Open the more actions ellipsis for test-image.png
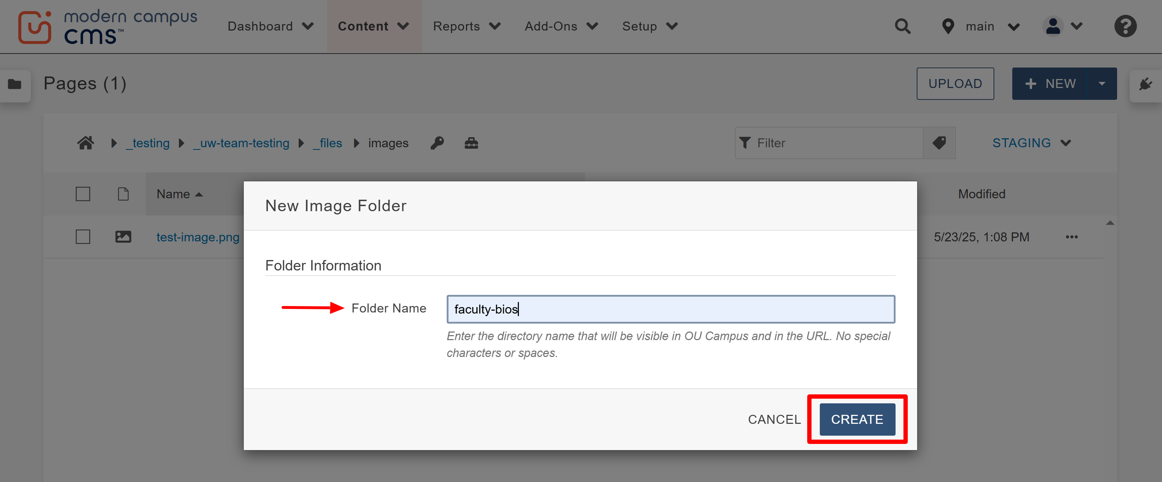This screenshot has width=1162, height=482. 1072,237
